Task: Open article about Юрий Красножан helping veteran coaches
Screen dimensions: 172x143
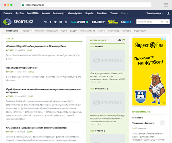Action: point(44,91)
